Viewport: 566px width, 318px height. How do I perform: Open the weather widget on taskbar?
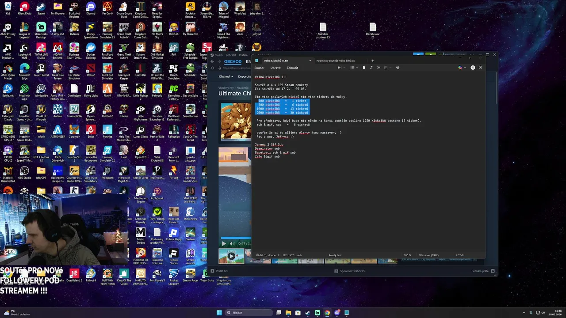(x=17, y=313)
